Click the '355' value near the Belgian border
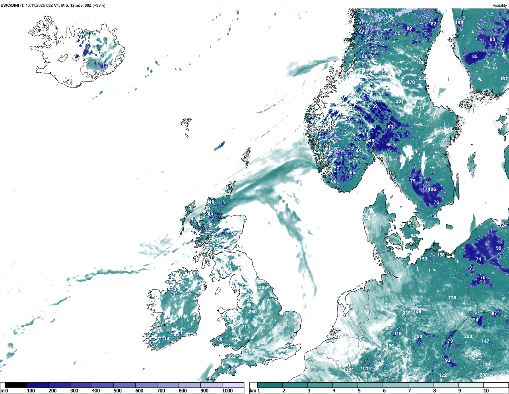509x394 pixels. pos(365,352)
